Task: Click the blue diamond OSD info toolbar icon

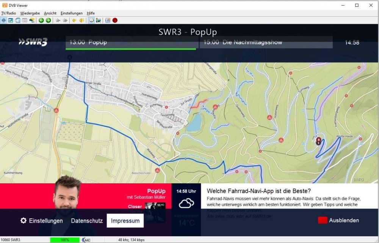Action: click(x=4, y=20)
